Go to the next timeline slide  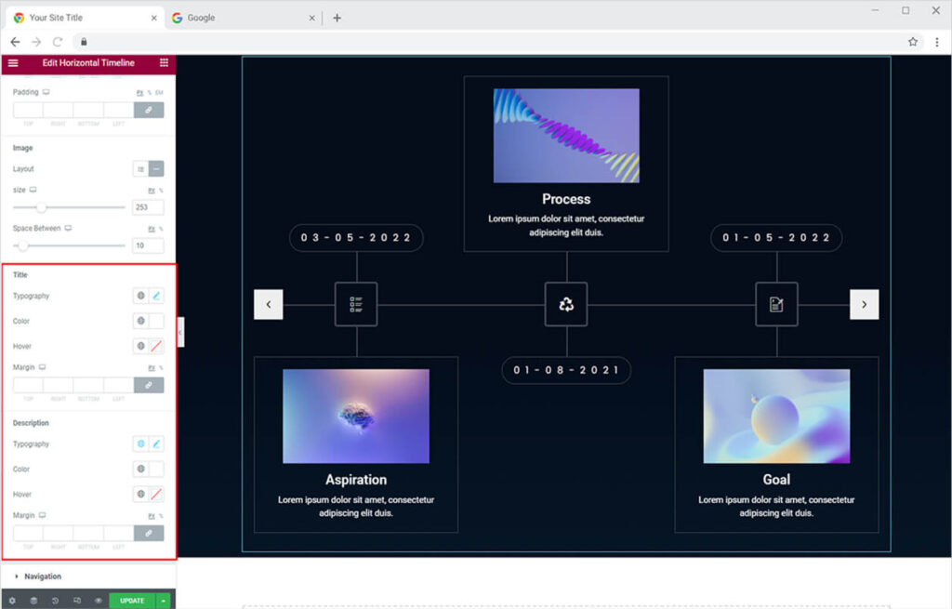point(864,304)
